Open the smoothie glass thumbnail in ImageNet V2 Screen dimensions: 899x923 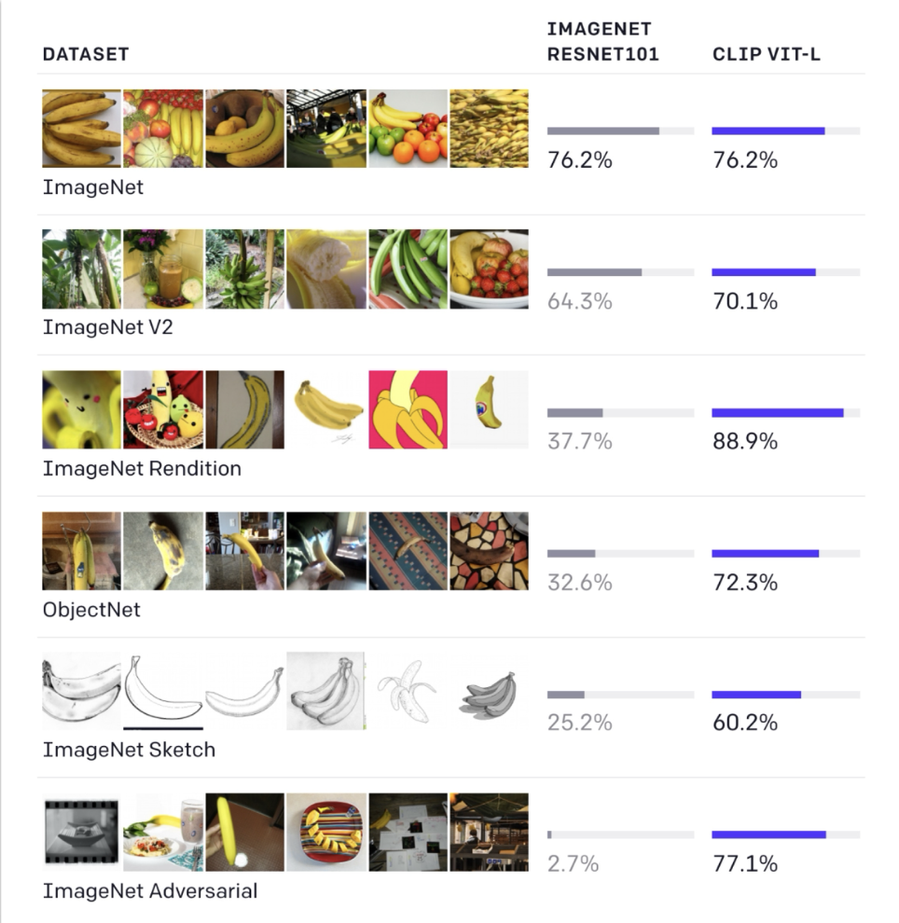pos(163,269)
